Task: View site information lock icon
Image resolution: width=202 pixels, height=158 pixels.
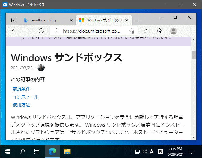Action: click(56, 31)
